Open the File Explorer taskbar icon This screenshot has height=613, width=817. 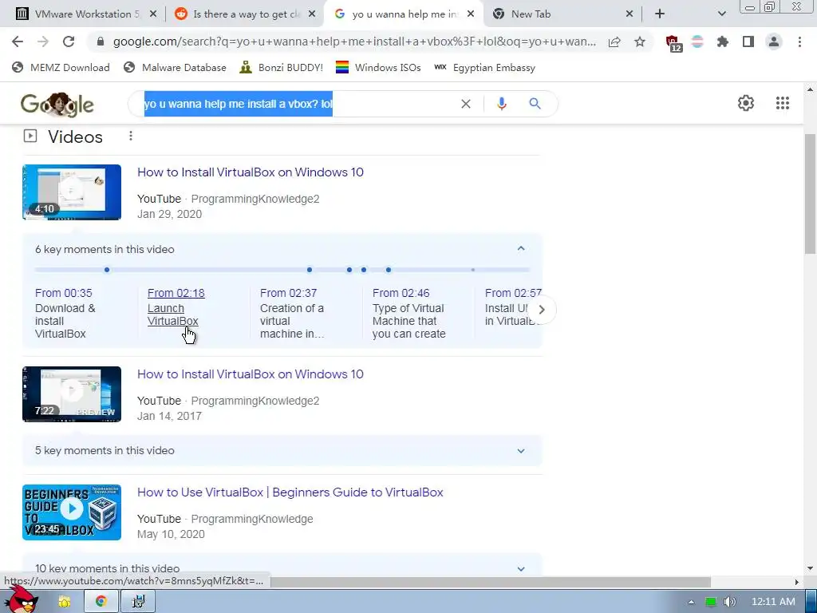[64, 602]
